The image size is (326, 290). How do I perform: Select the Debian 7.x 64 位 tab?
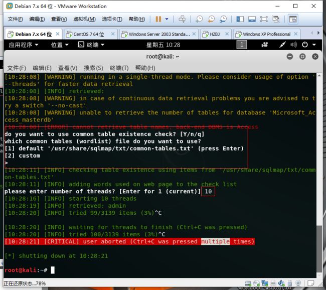tap(33, 34)
